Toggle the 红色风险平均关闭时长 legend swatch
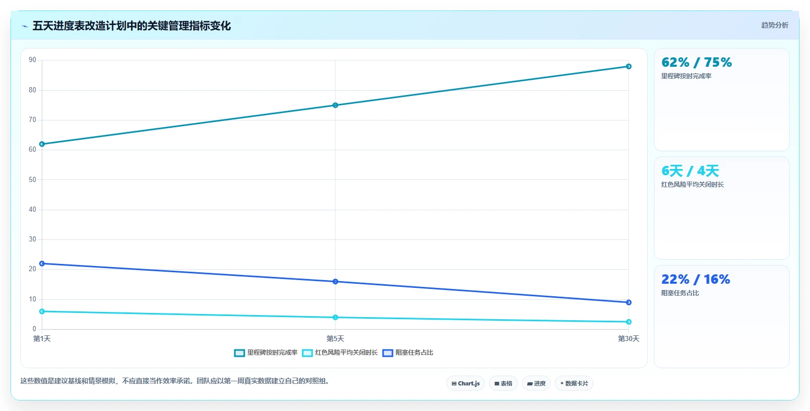Viewport: 810px width, 411px height. (x=307, y=353)
